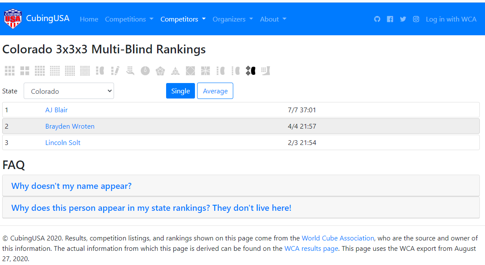Image resolution: width=485 pixels, height=265 pixels.
Task: Follow the World Cube Association link
Action: point(338,238)
